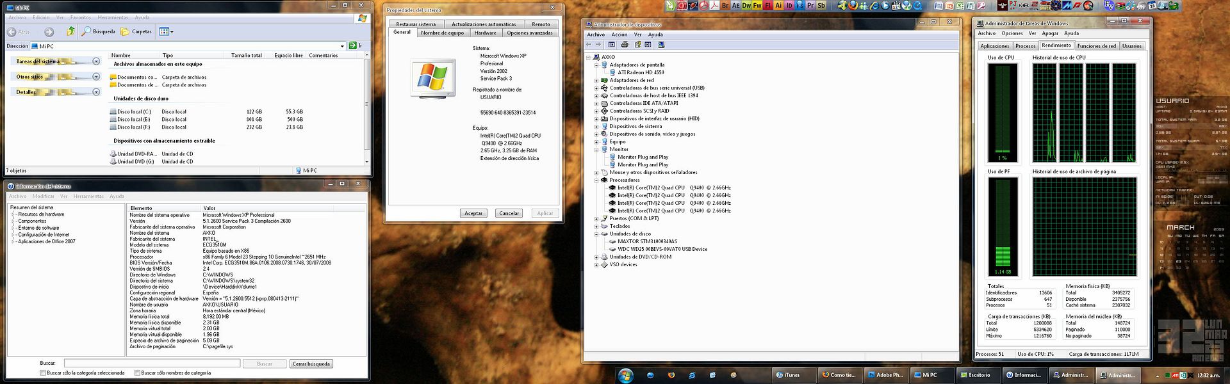Viewport: 1230px width, 384px height.
Task: Expand Controladoras IDE ATA/ATAPI node
Action: click(x=596, y=103)
